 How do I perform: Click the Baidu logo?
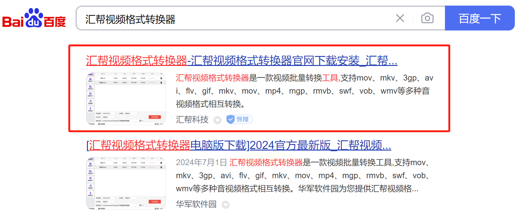click(34, 18)
